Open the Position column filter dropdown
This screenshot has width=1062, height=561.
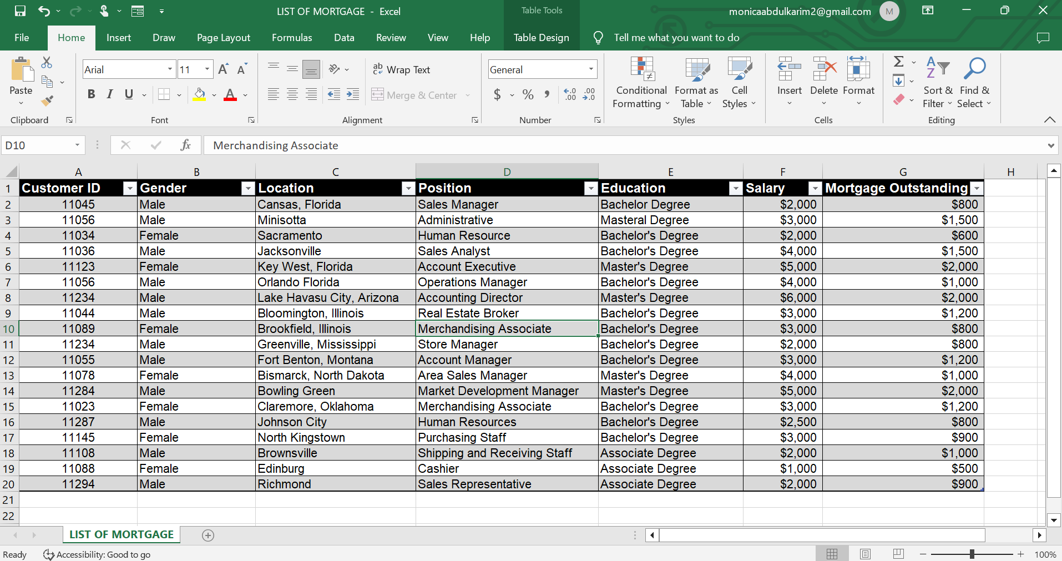590,189
